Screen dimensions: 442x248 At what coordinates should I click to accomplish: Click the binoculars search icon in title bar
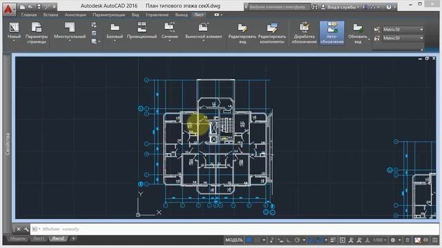pyautogui.click(x=315, y=8)
